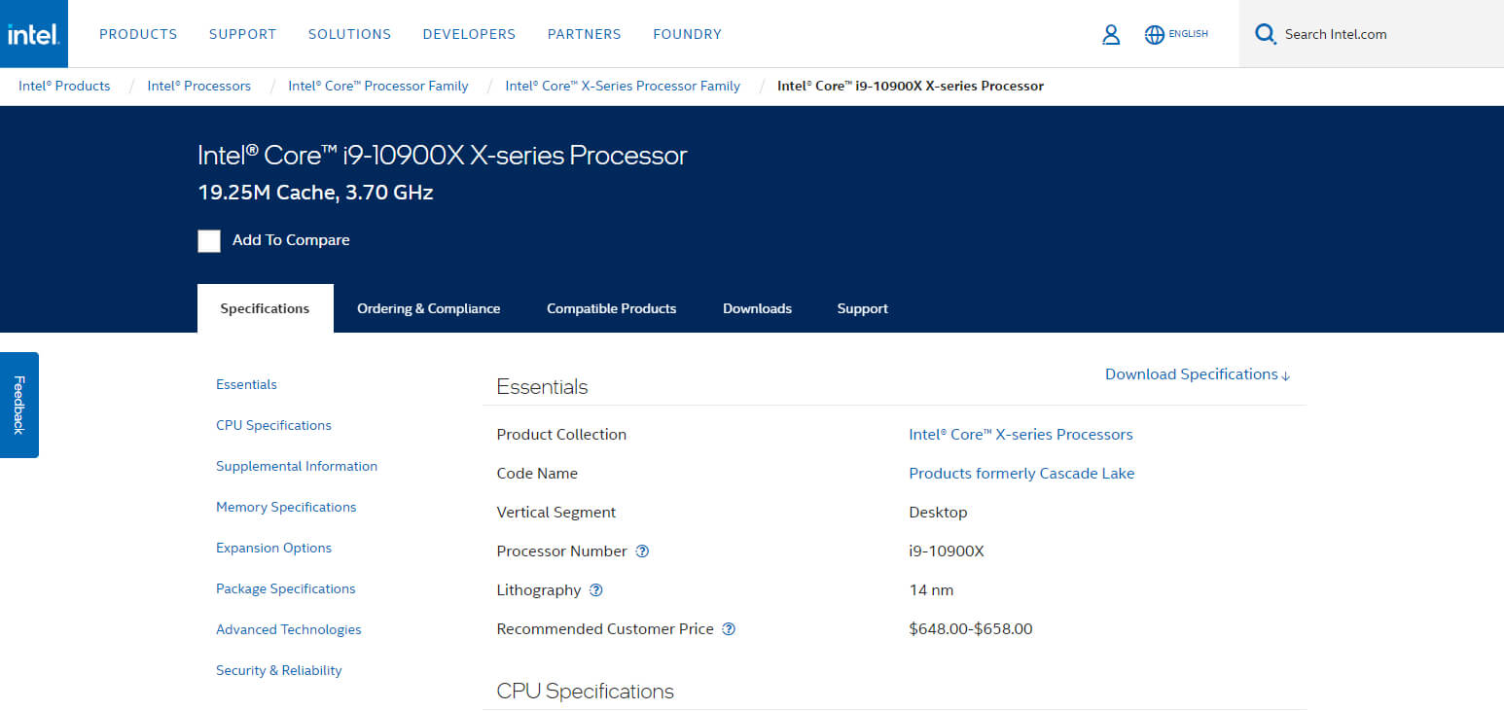Switch to Ordering & Compliance tab
The width and height of the screenshot is (1504, 711).
[428, 308]
